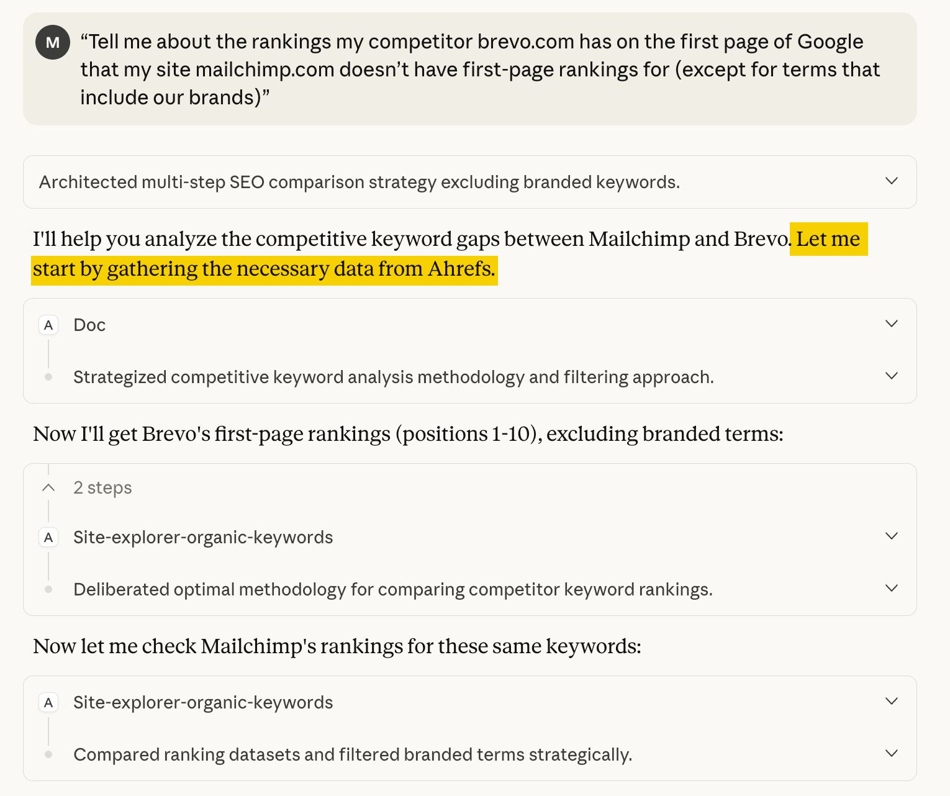Image resolution: width=950 pixels, height=796 pixels.
Task: Click the "A" icon next to the Doc tool
Action: (x=48, y=325)
